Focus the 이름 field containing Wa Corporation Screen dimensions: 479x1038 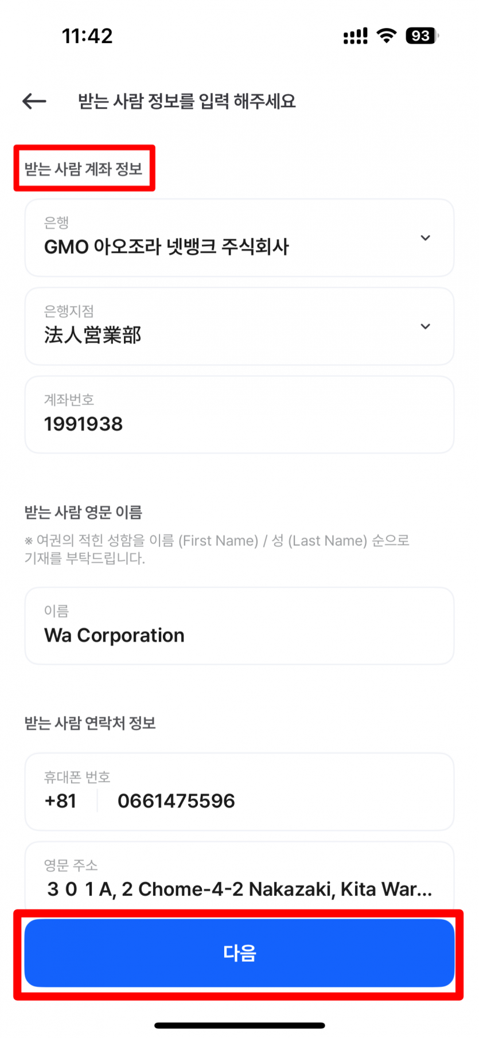coord(239,626)
